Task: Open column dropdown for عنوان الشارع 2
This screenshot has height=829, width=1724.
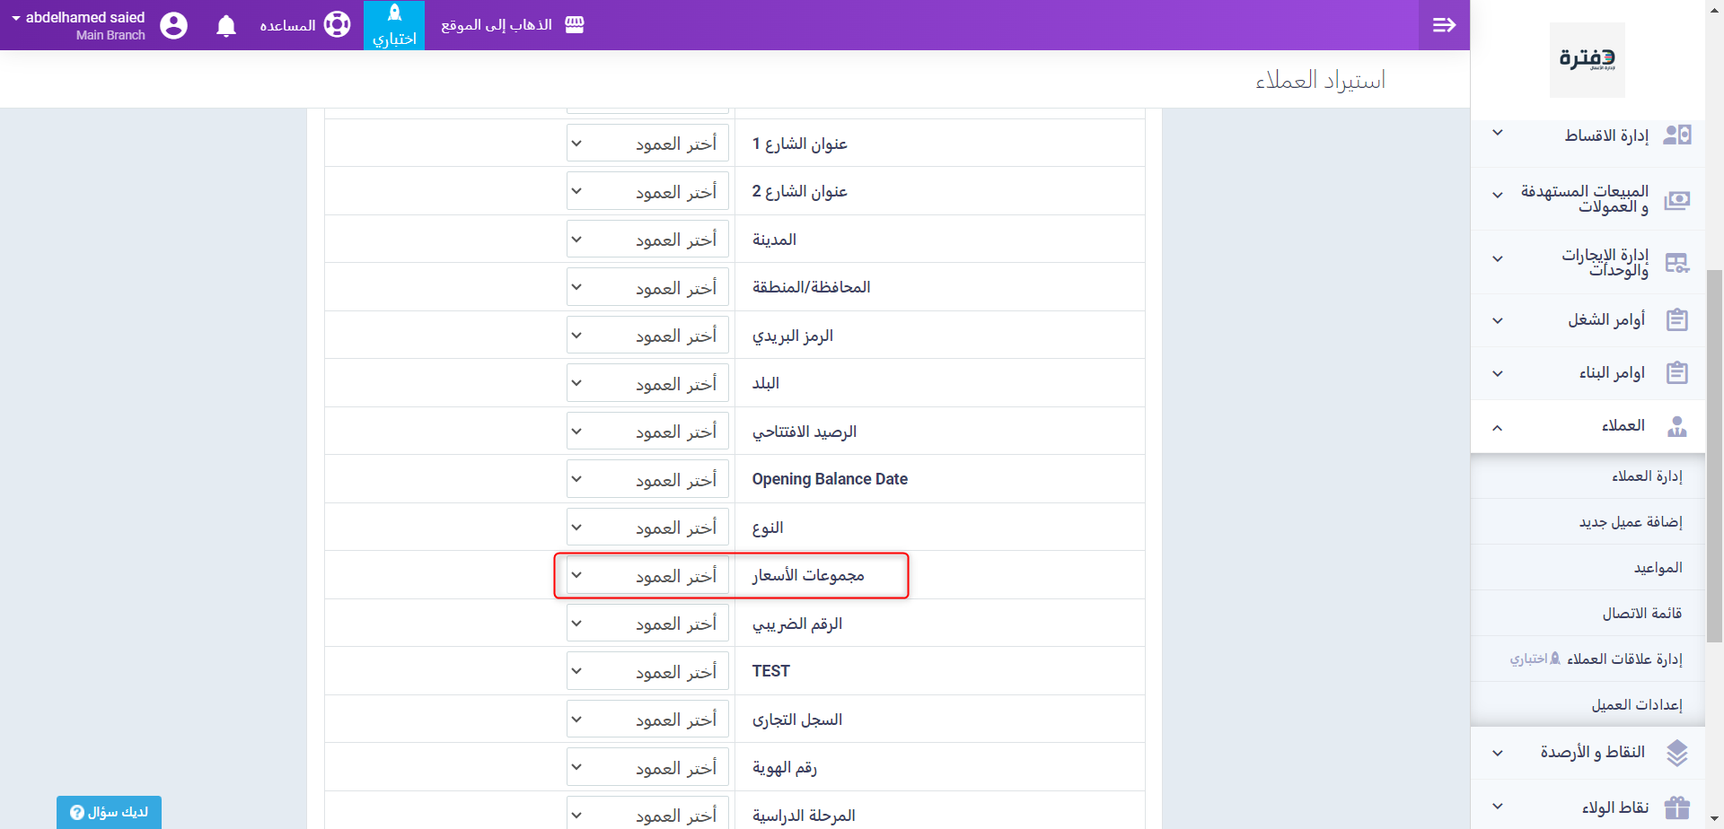Action: pos(647,191)
